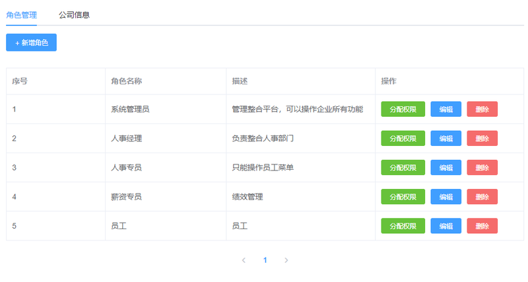Select the 系统管理员 name cell
The image size is (528, 282).
click(x=166, y=109)
